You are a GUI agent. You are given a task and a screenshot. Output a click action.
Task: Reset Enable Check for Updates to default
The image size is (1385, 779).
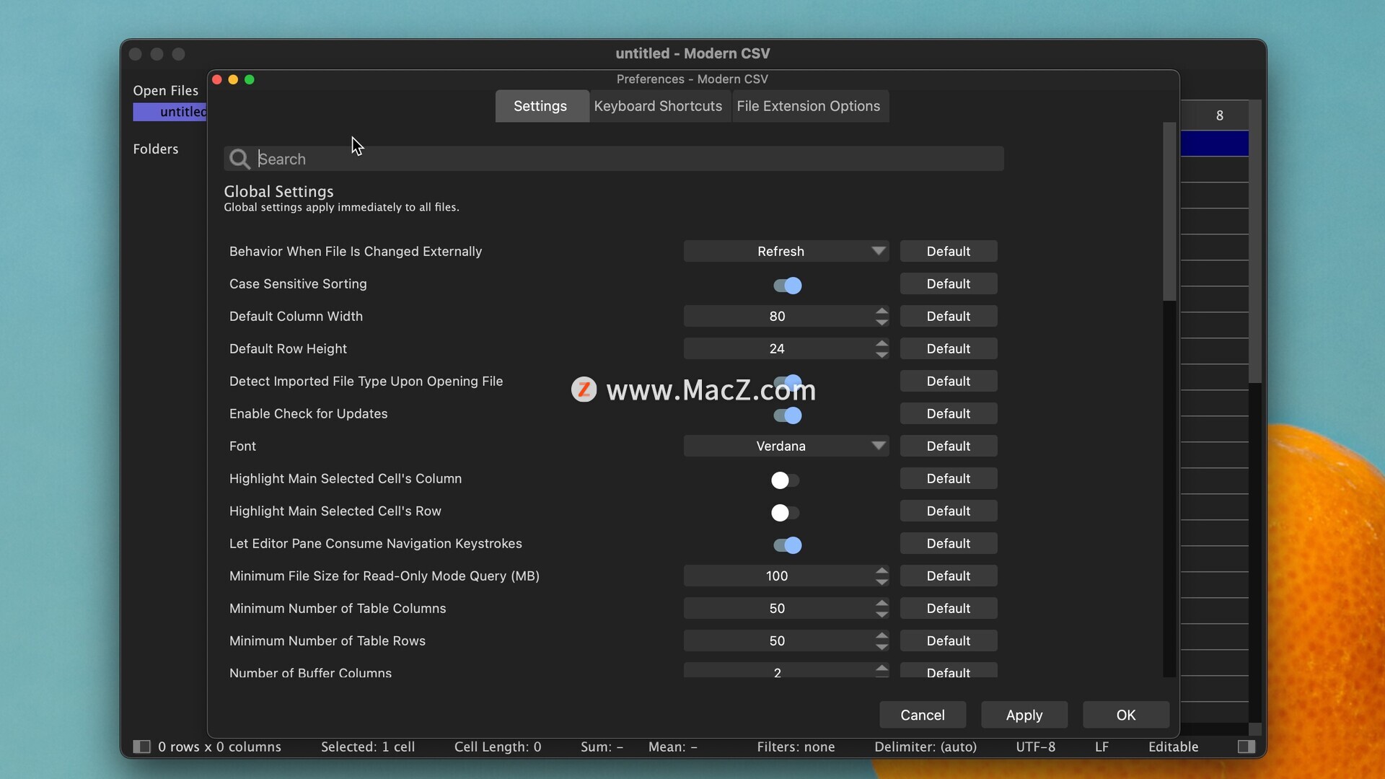pyautogui.click(x=949, y=413)
